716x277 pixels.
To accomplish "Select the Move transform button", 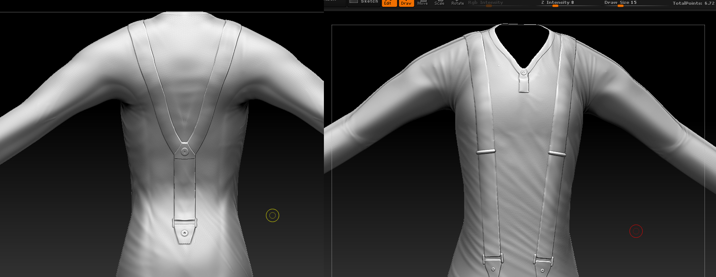I will coord(422,3).
